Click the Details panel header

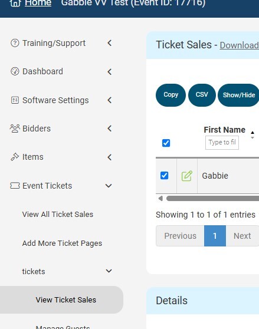coord(202,301)
